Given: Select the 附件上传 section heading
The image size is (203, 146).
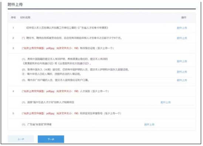Looking at the screenshot, I should [15, 4].
